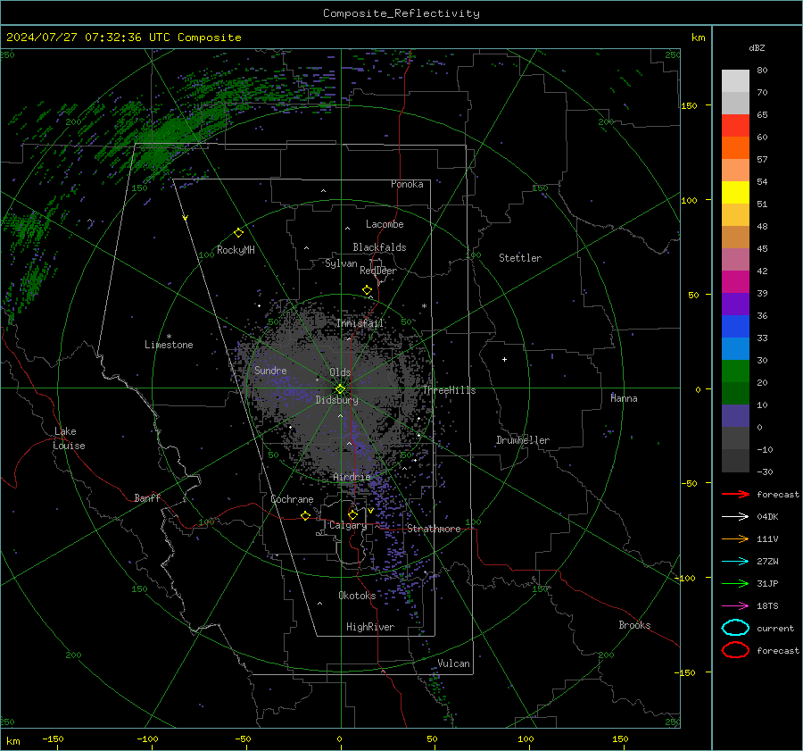803x751 pixels.
Task: Click the Blackfalds city label
Action: [x=379, y=247]
